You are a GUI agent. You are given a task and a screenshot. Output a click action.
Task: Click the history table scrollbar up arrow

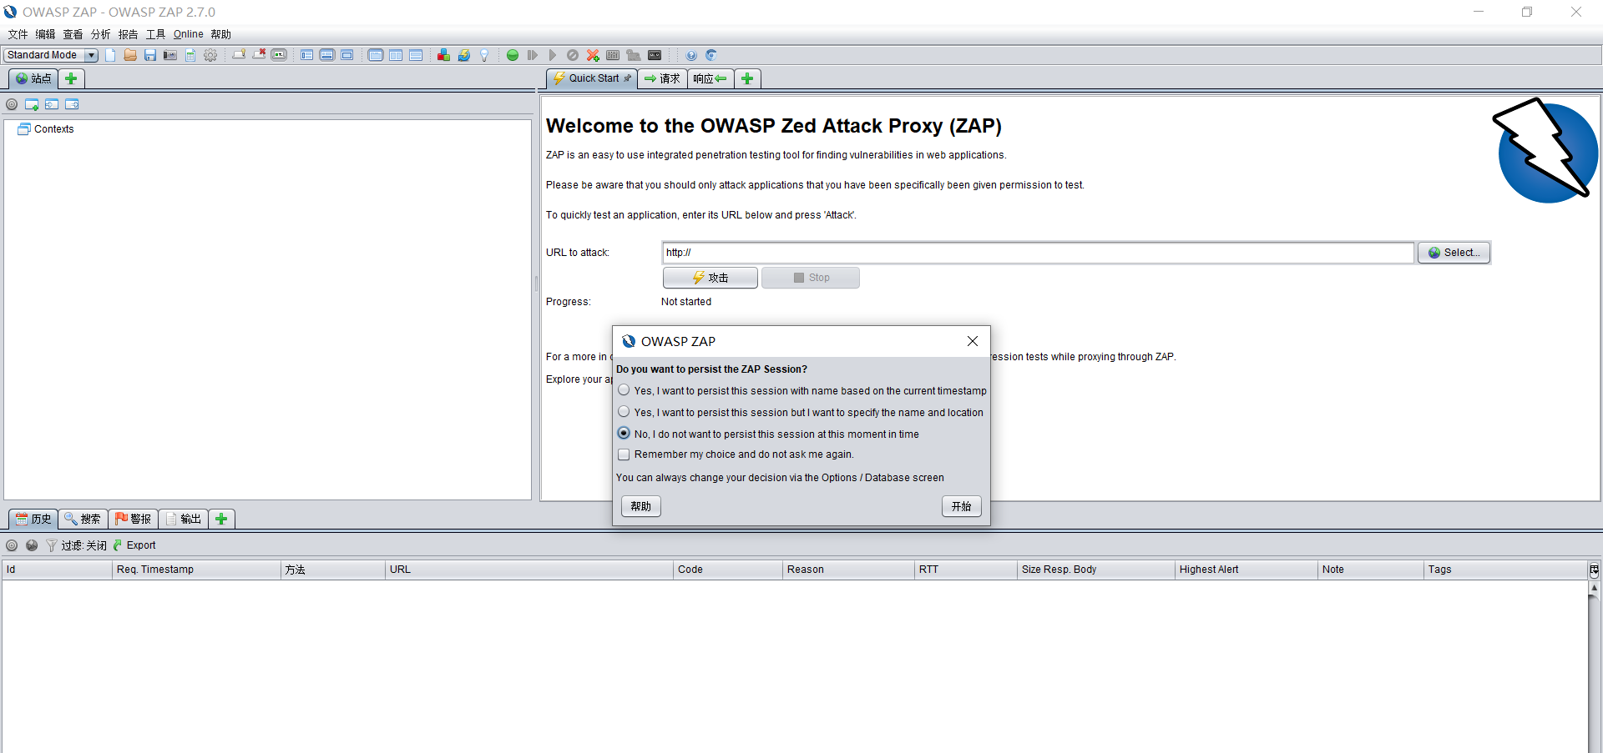(x=1595, y=588)
